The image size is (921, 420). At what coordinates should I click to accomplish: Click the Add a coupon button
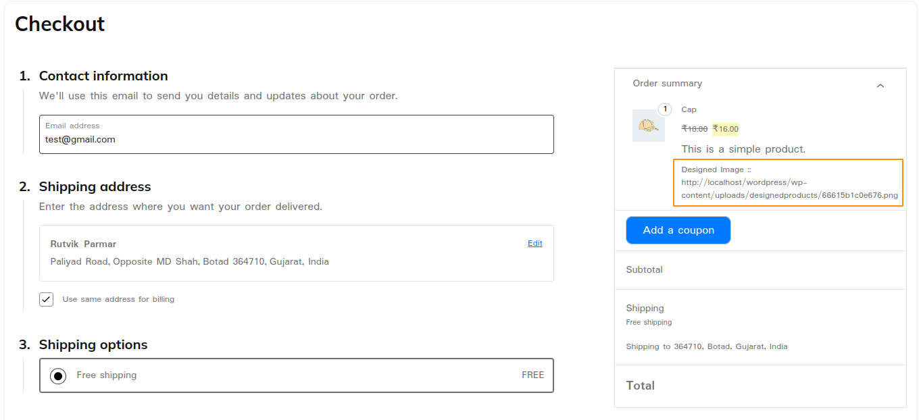point(678,230)
